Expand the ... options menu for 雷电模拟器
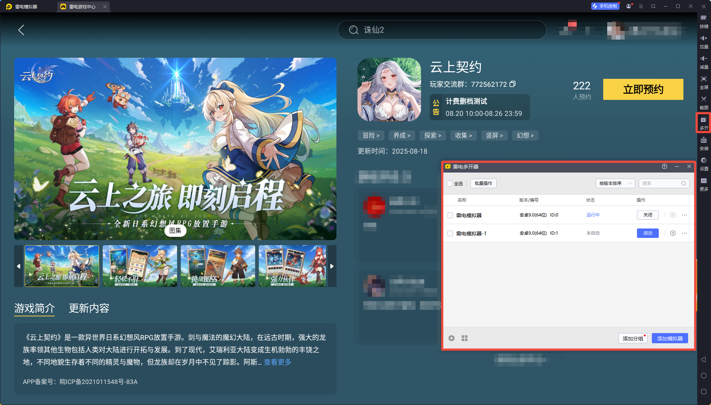Viewport: 711px width, 405px height. (685, 215)
